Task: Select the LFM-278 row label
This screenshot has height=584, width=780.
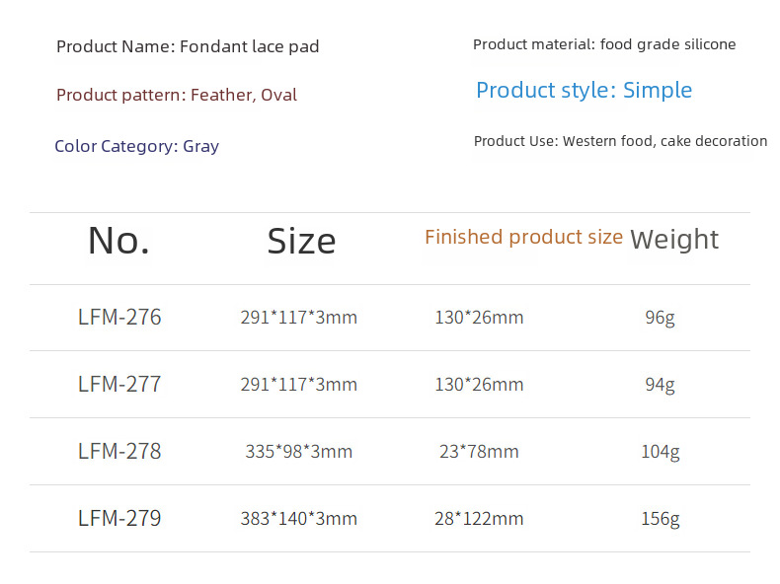Action: [x=119, y=451]
